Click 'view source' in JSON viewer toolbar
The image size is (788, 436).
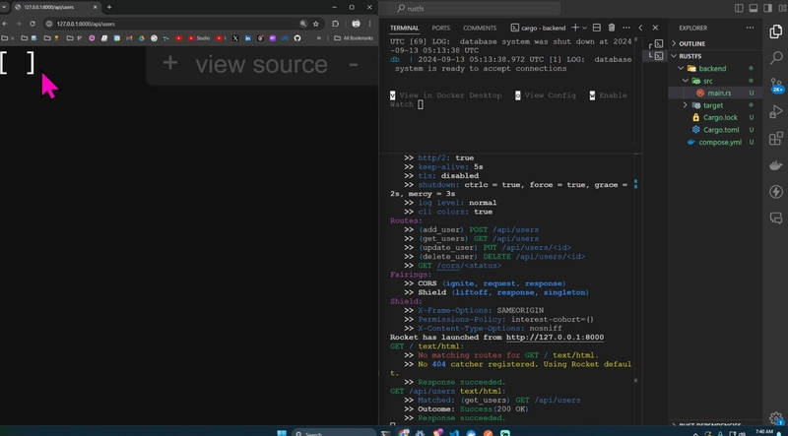coord(261,64)
